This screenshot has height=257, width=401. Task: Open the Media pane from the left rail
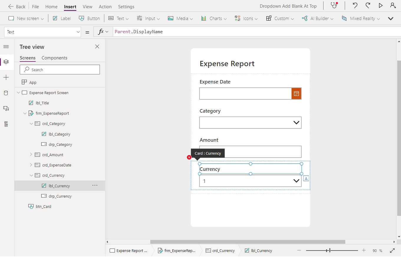[x=6, y=108]
